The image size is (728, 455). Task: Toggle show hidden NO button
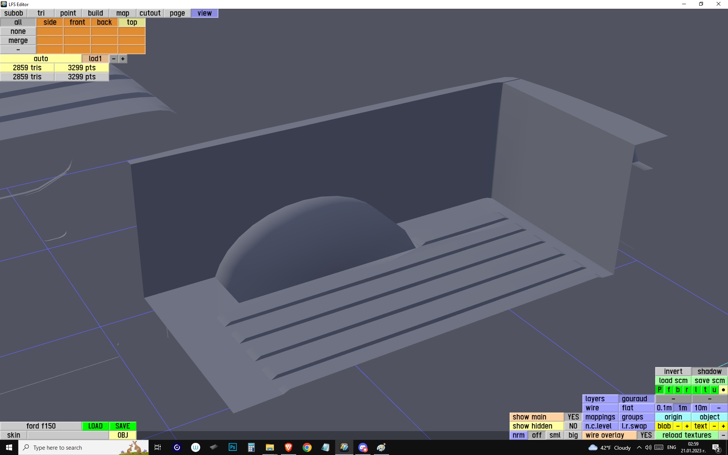(x=573, y=426)
